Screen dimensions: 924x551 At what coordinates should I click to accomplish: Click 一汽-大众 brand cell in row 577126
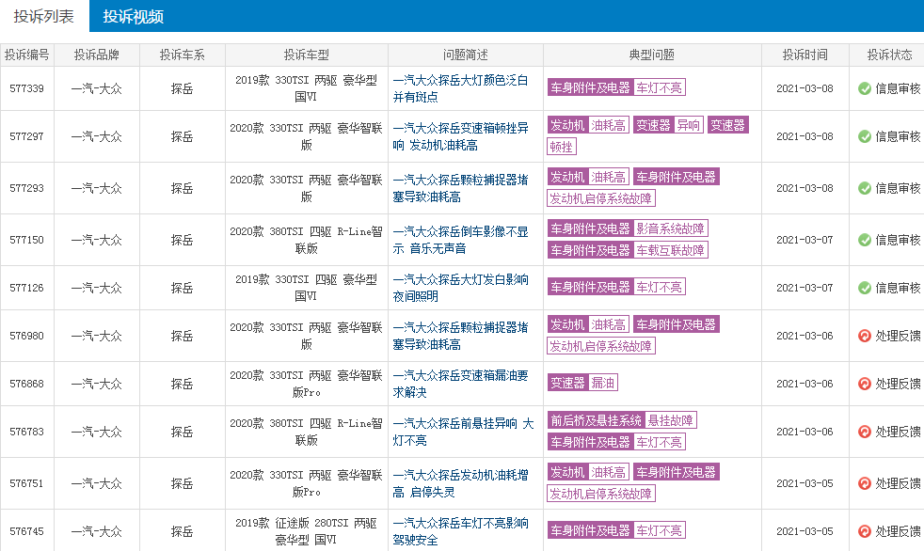[97, 288]
